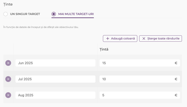Viewport: 187px width, 107px height.
Task: Remove the Jun 2025 row
Action: (x=8, y=63)
